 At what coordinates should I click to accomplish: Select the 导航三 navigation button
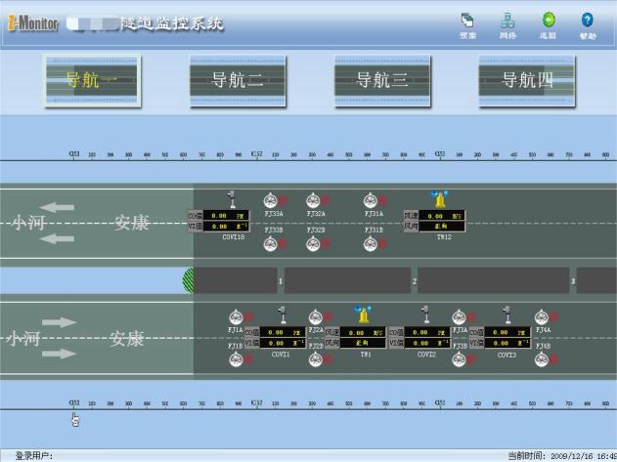[381, 80]
